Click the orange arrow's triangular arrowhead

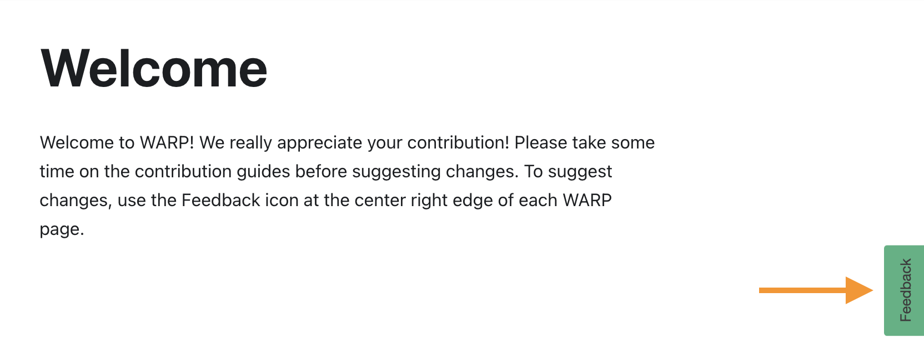point(859,290)
